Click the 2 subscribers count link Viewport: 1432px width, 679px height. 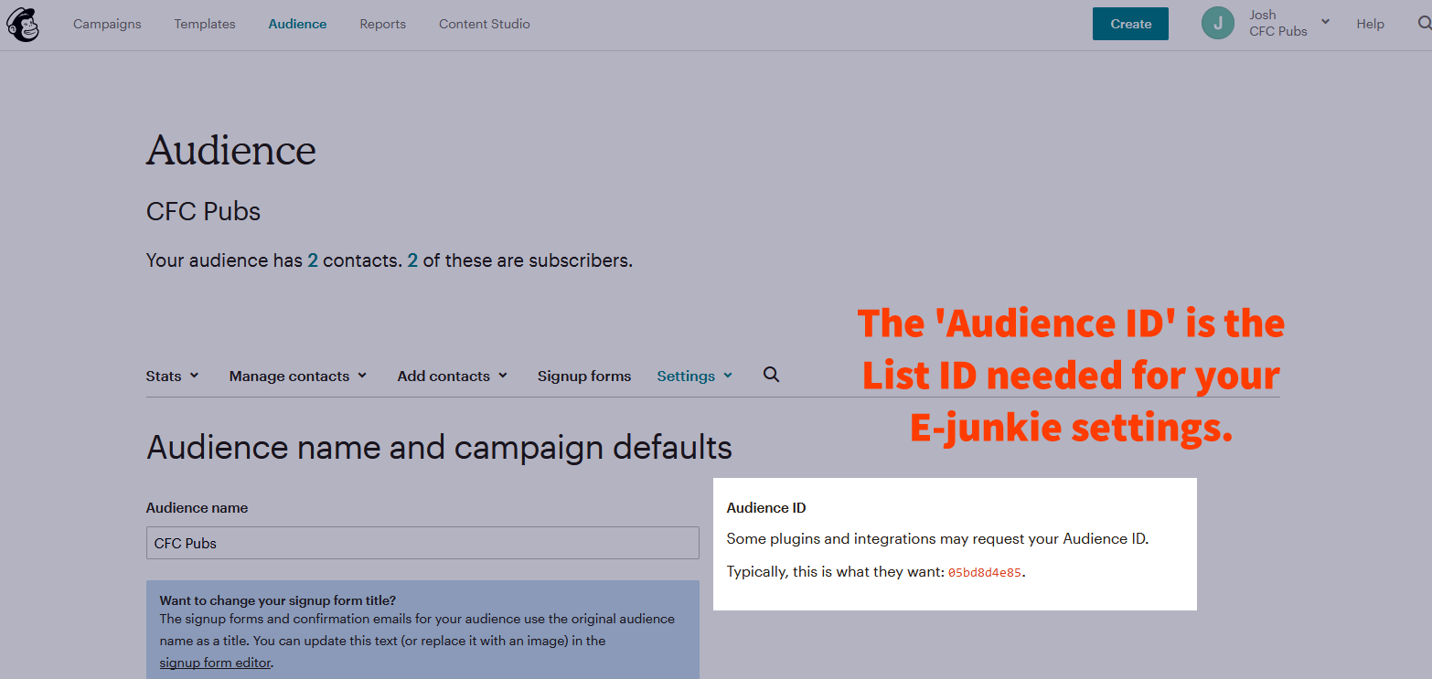pyautogui.click(x=412, y=260)
